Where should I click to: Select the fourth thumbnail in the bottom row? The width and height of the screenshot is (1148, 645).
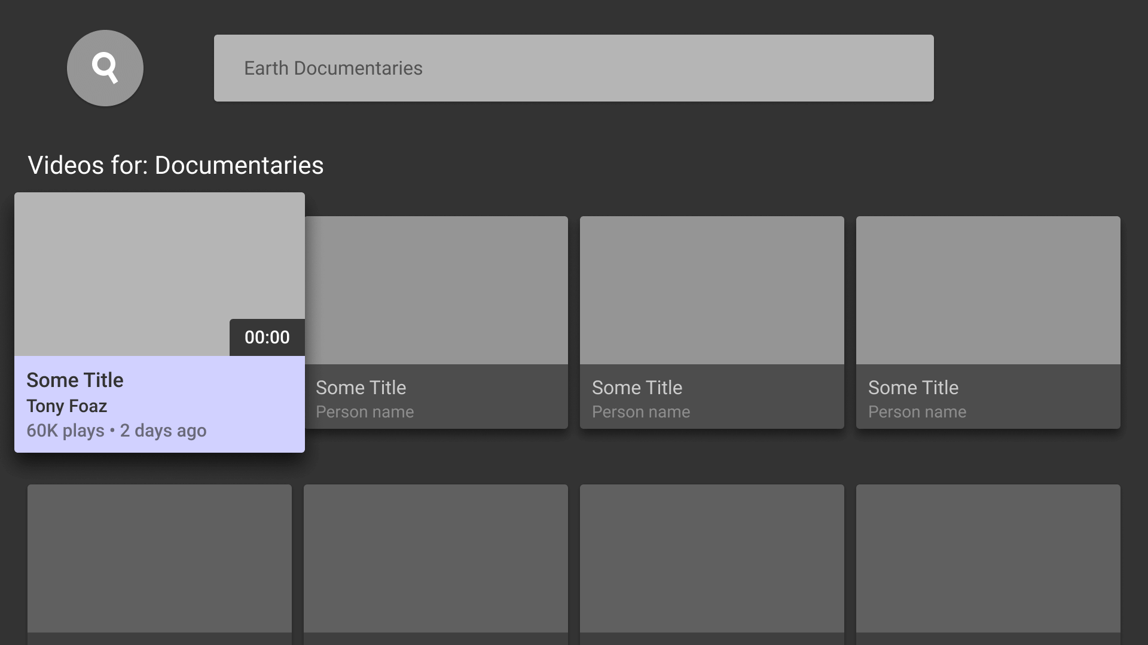click(x=988, y=558)
